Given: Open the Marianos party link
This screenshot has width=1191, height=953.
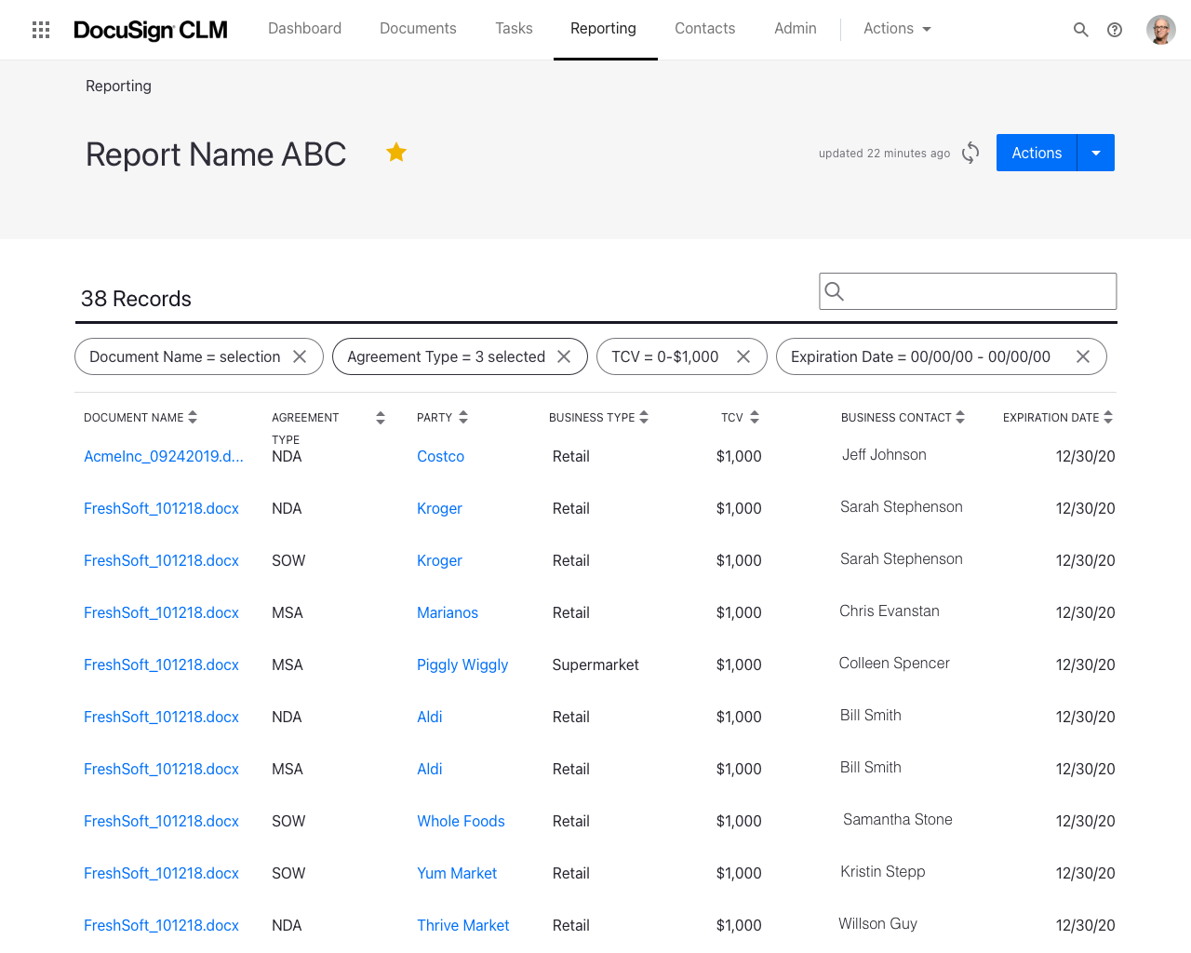Looking at the screenshot, I should click(x=448, y=612).
